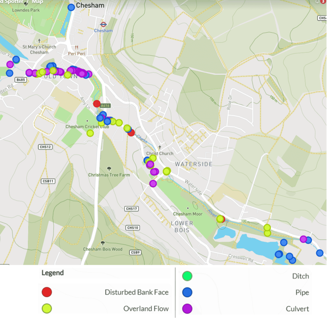Select the 'Pipe' legend label
327x321 pixels.
coord(302,293)
